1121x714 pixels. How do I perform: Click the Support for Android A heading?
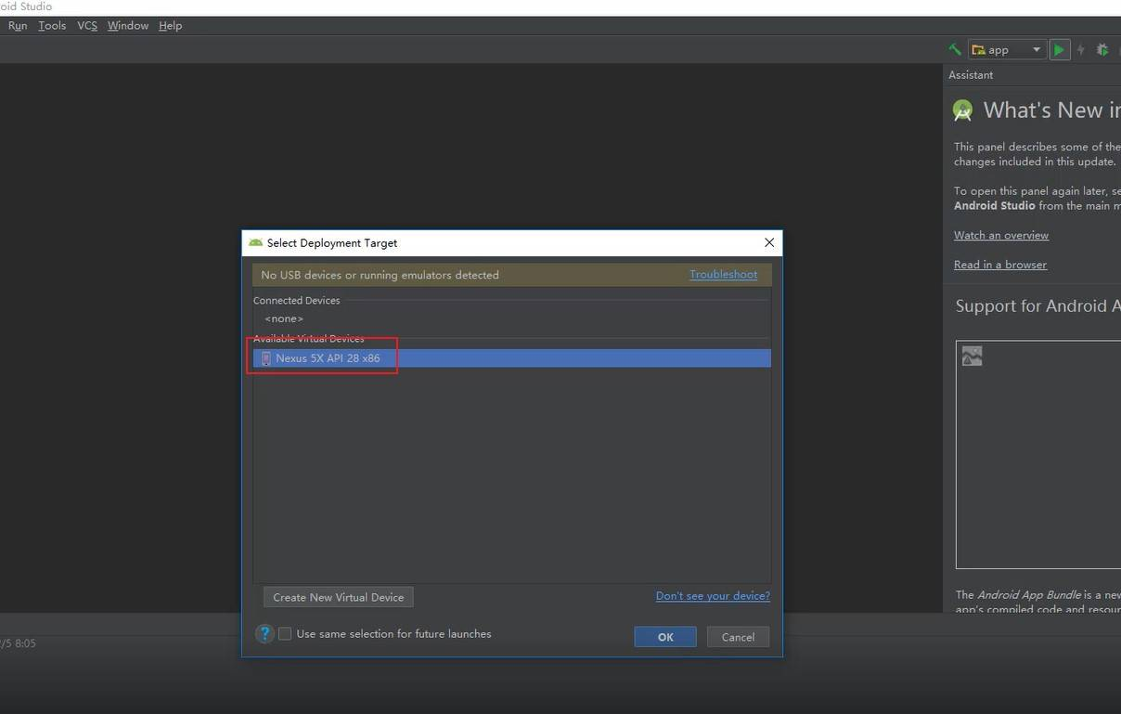tap(1037, 306)
